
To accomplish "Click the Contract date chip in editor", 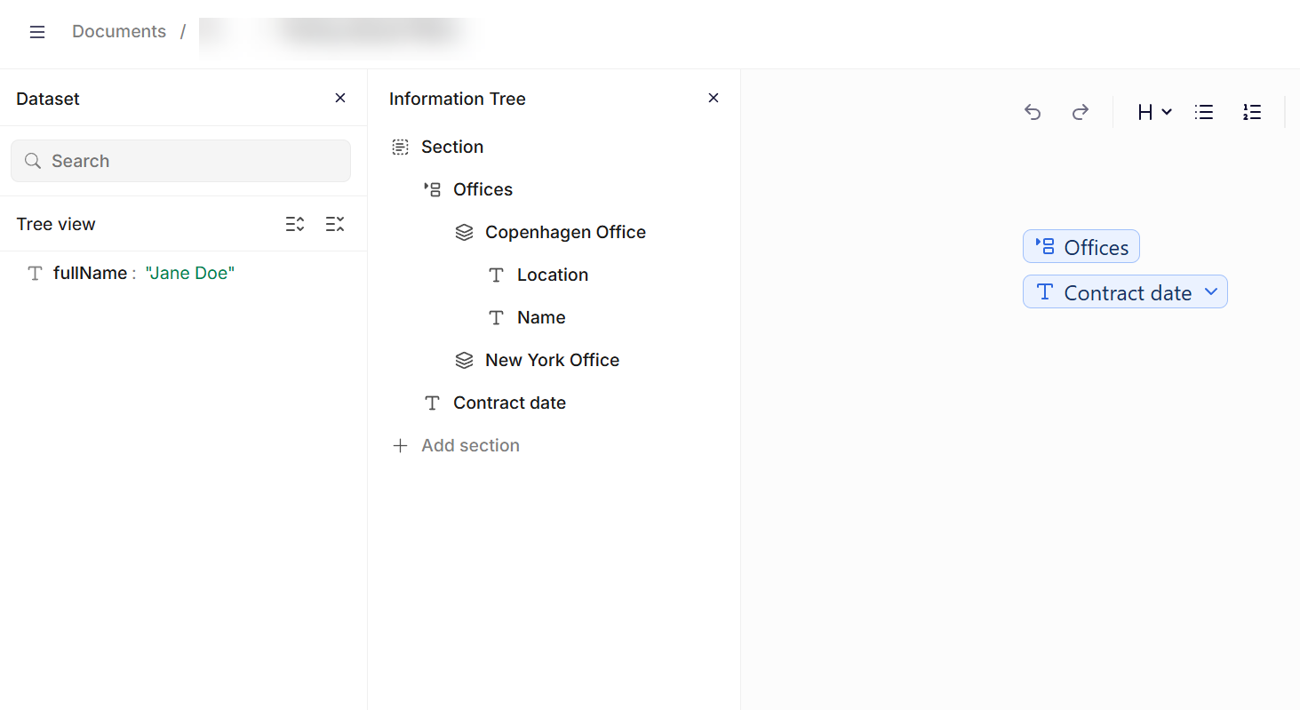I will [1125, 292].
